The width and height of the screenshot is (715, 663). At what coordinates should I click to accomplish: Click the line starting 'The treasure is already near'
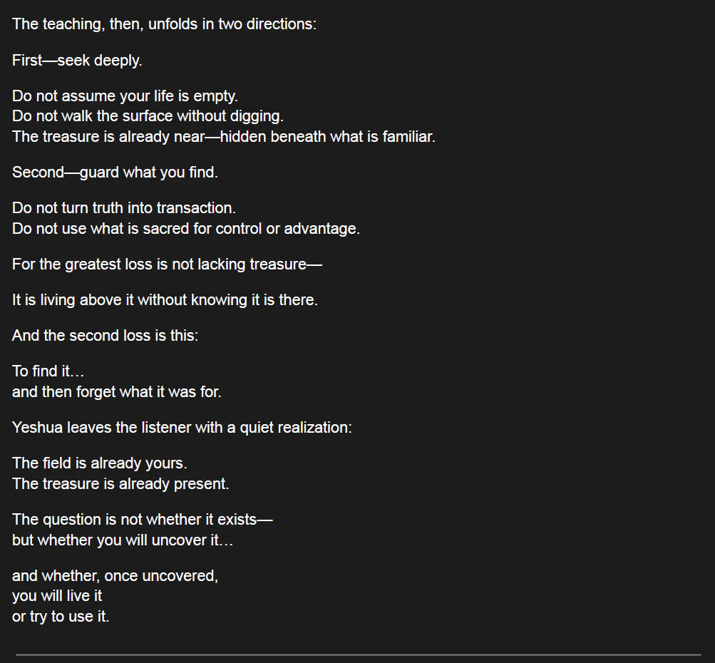pos(223,137)
